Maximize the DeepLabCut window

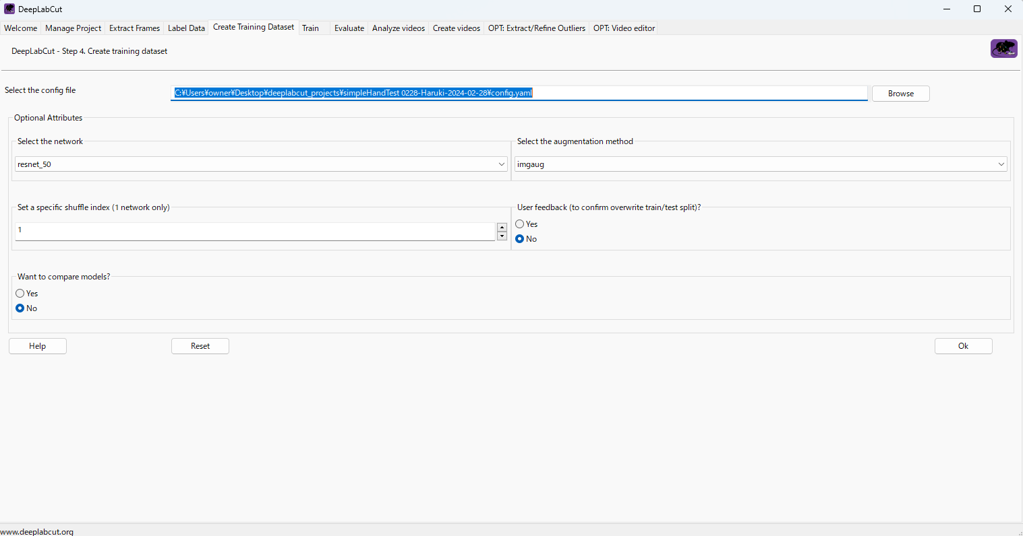coord(978,9)
